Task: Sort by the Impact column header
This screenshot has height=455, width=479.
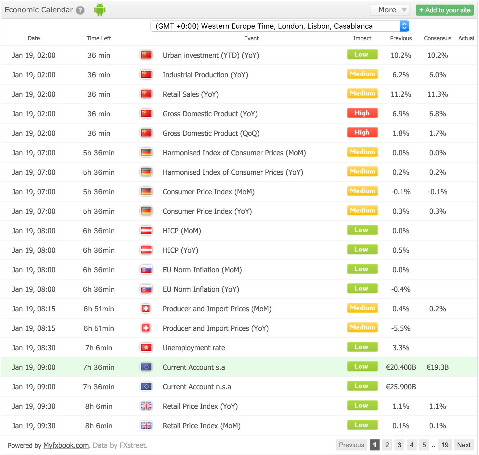Action: pyautogui.click(x=362, y=38)
